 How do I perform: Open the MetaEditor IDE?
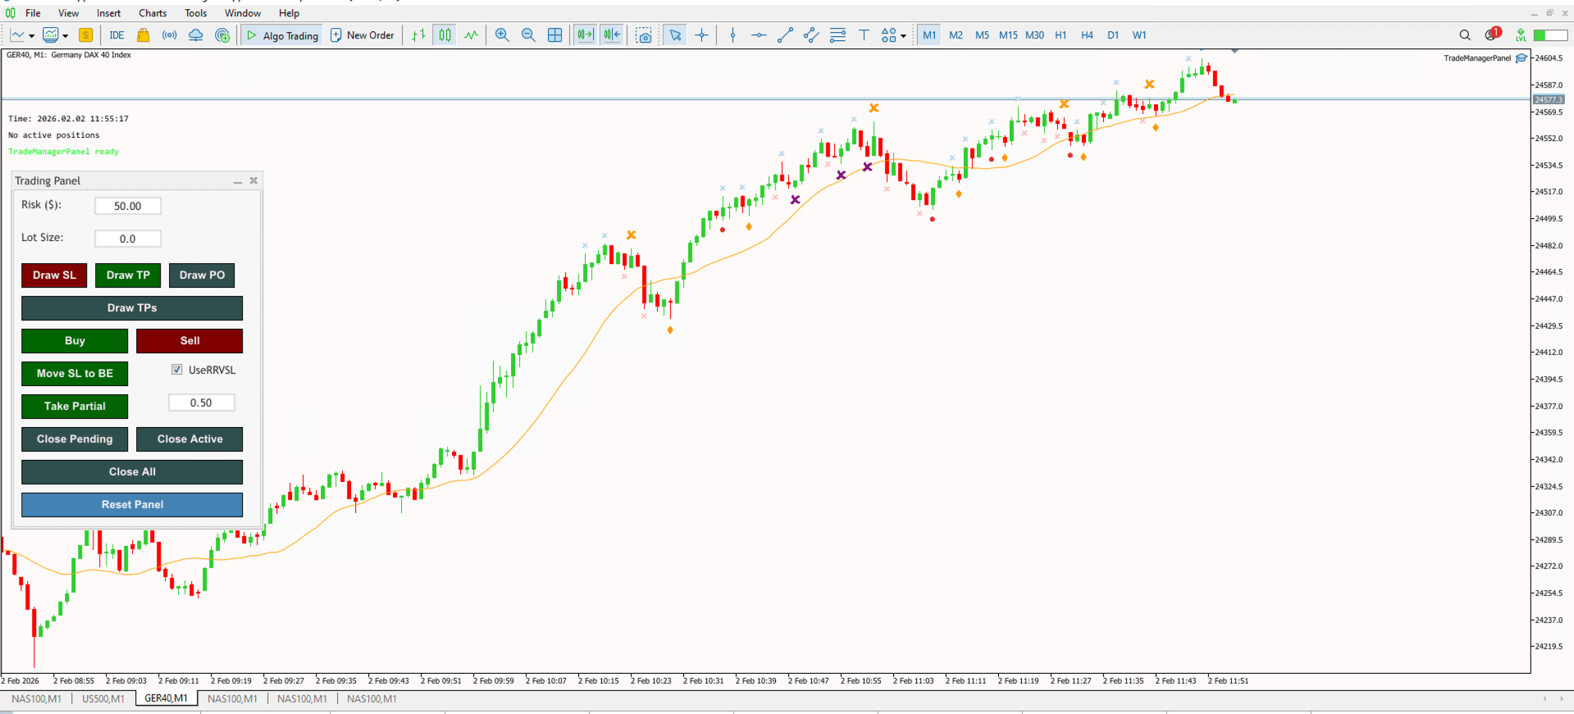coord(116,35)
